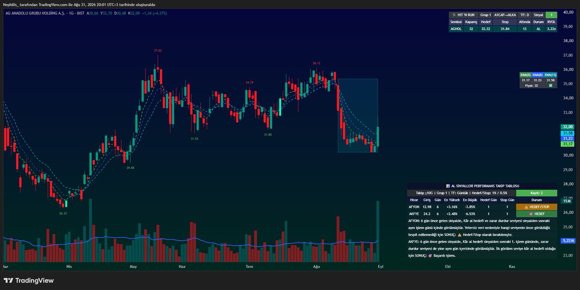Image resolution: width=580 pixels, height=290 pixels.
Task: Select the AFYON row name
Action: 414,206
